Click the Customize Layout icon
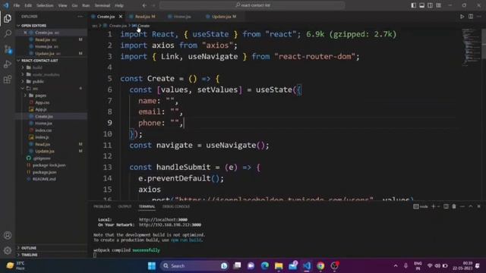 click(x=439, y=5)
